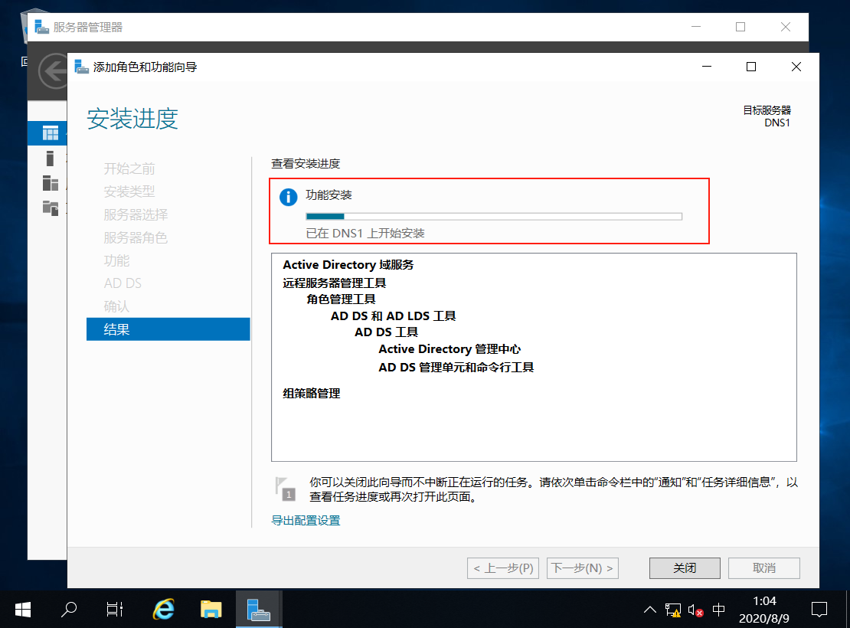Click Active Directory 域服务 list entry
Screen dimensions: 850x628
click(348, 265)
